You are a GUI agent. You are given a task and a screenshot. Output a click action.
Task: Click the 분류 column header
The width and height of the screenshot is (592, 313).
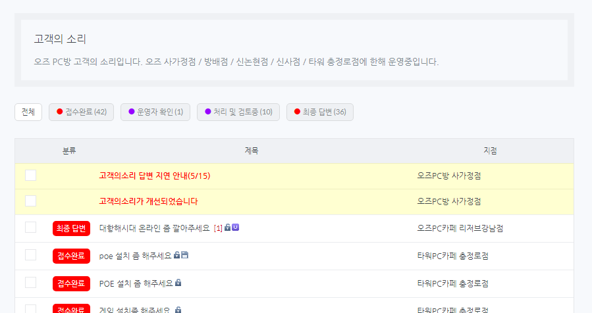click(x=69, y=151)
